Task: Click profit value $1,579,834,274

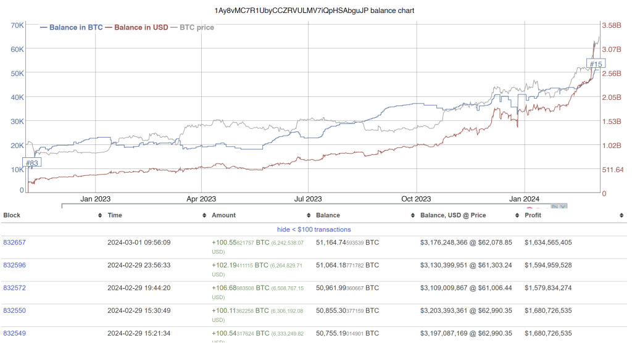Action: [548, 287]
